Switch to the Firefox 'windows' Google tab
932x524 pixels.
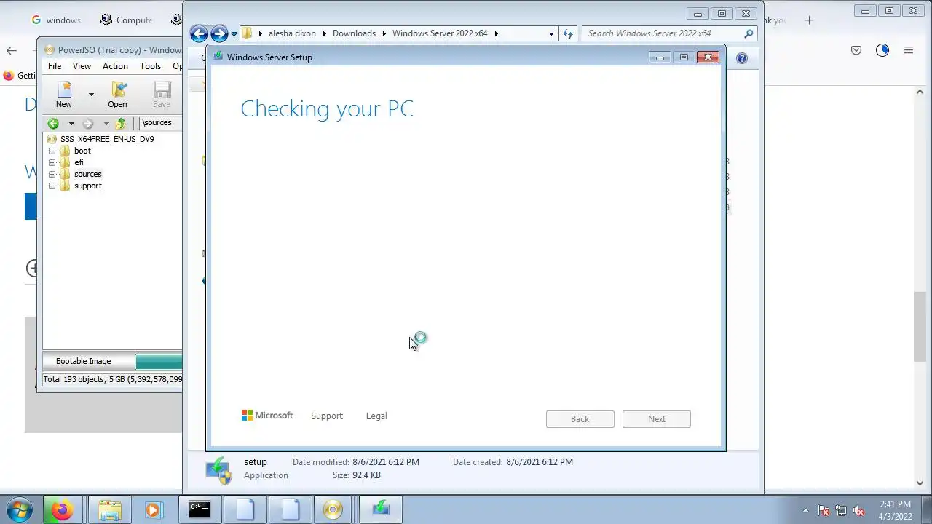coord(56,20)
